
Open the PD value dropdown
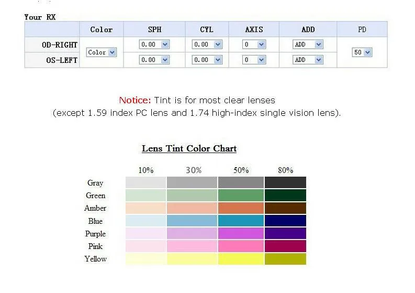coord(362,52)
